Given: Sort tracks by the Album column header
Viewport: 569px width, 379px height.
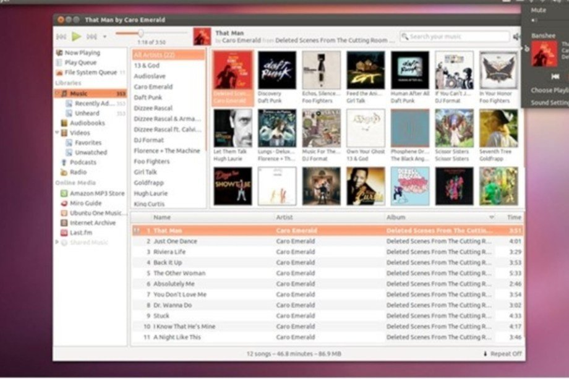Looking at the screenshot, I should tap(396, 218).
